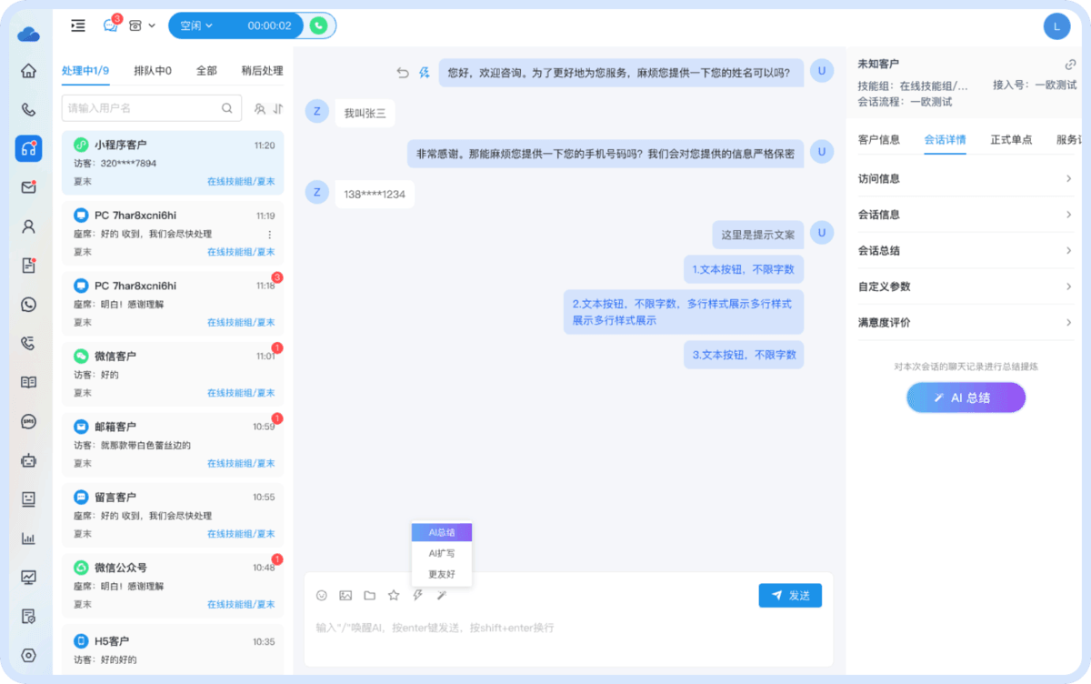
Task: Click the 3.文本按钮，不限字数 option
Action: coord(744,355)
